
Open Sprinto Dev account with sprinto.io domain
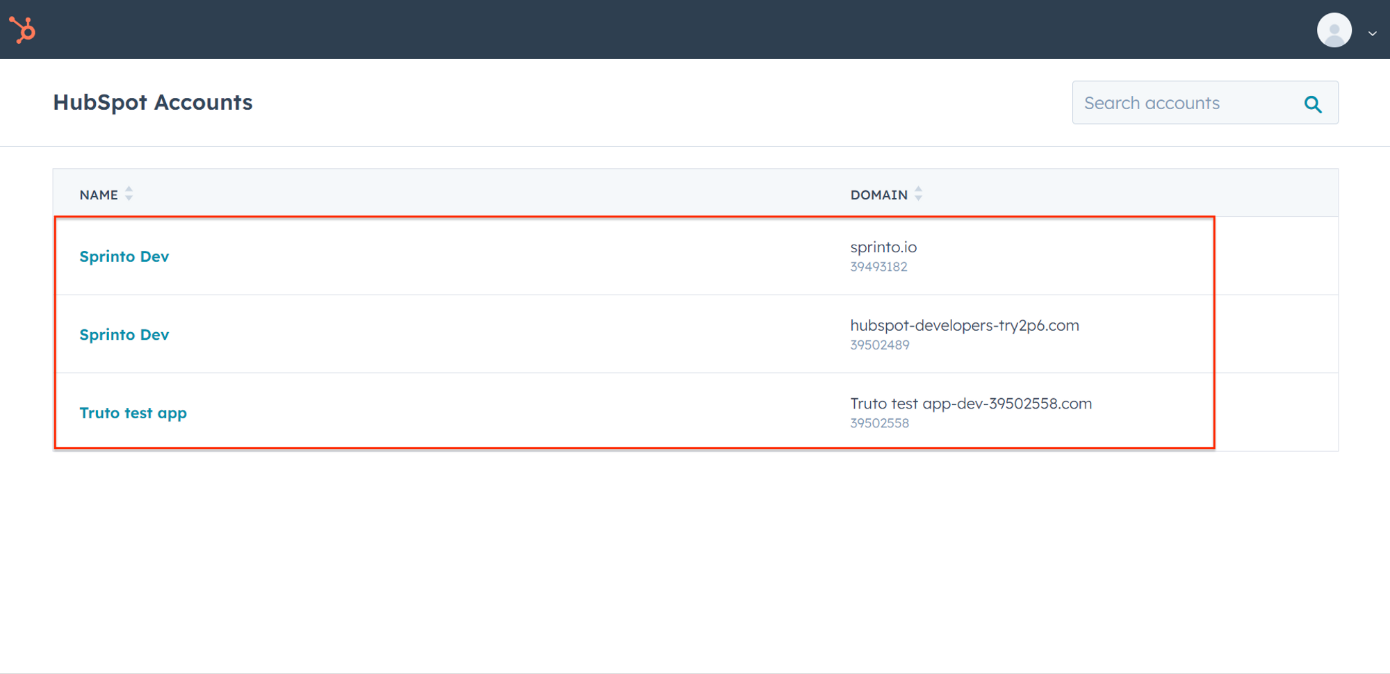coord(124,256)
